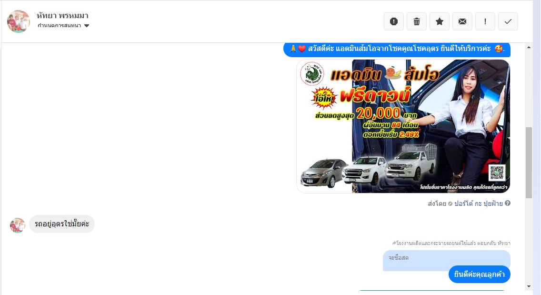
Task: Mark conversation as spam with exclamation circle icon
Action: click(394, 21)
